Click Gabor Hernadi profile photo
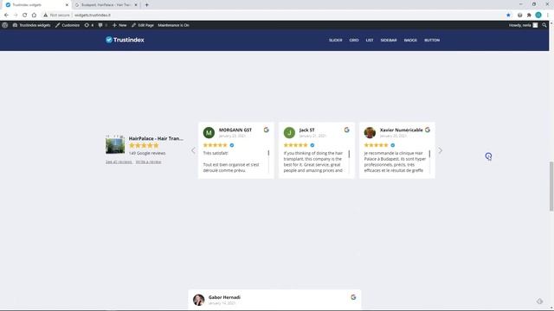Viewport: 554px width, 311px height. (x=198, y=300)
